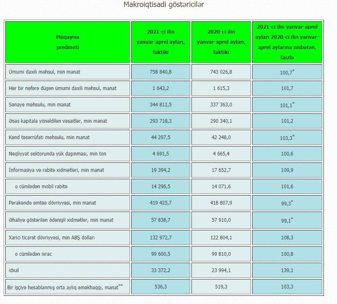
Task: Click the 'Müqayisə predmeti' column header
Action: tap(67, 42)
